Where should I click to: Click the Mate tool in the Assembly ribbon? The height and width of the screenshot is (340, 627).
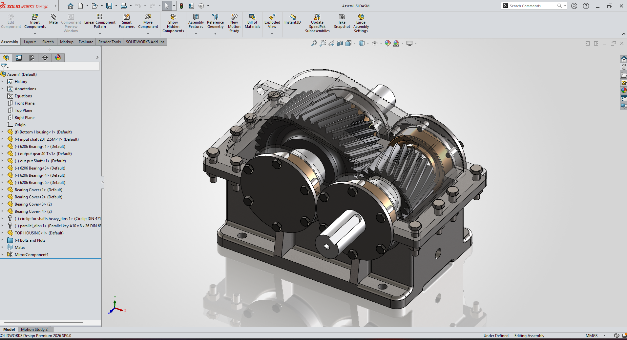[53, 19]
